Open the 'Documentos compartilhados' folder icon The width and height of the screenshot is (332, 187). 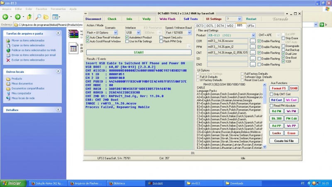point(8,89)
